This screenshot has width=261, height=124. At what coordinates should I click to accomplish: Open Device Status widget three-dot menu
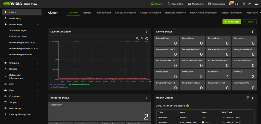[252, 32]
